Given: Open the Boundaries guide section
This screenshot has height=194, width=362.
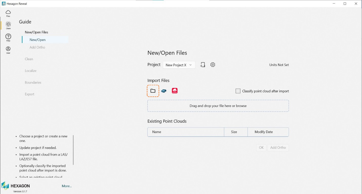Looking at the screenshot, I should (x=33, y=82).
